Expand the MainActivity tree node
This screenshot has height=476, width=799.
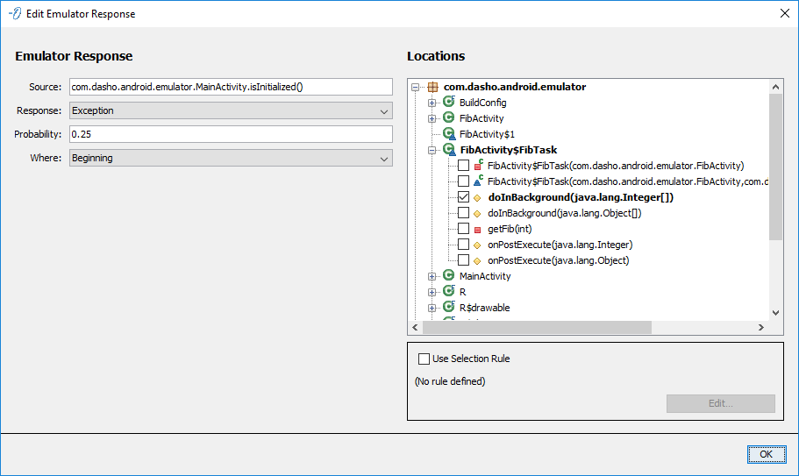pos(432,276)
